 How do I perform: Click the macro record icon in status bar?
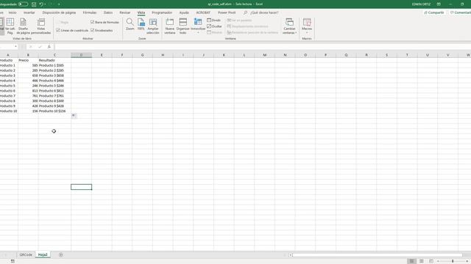13,261
